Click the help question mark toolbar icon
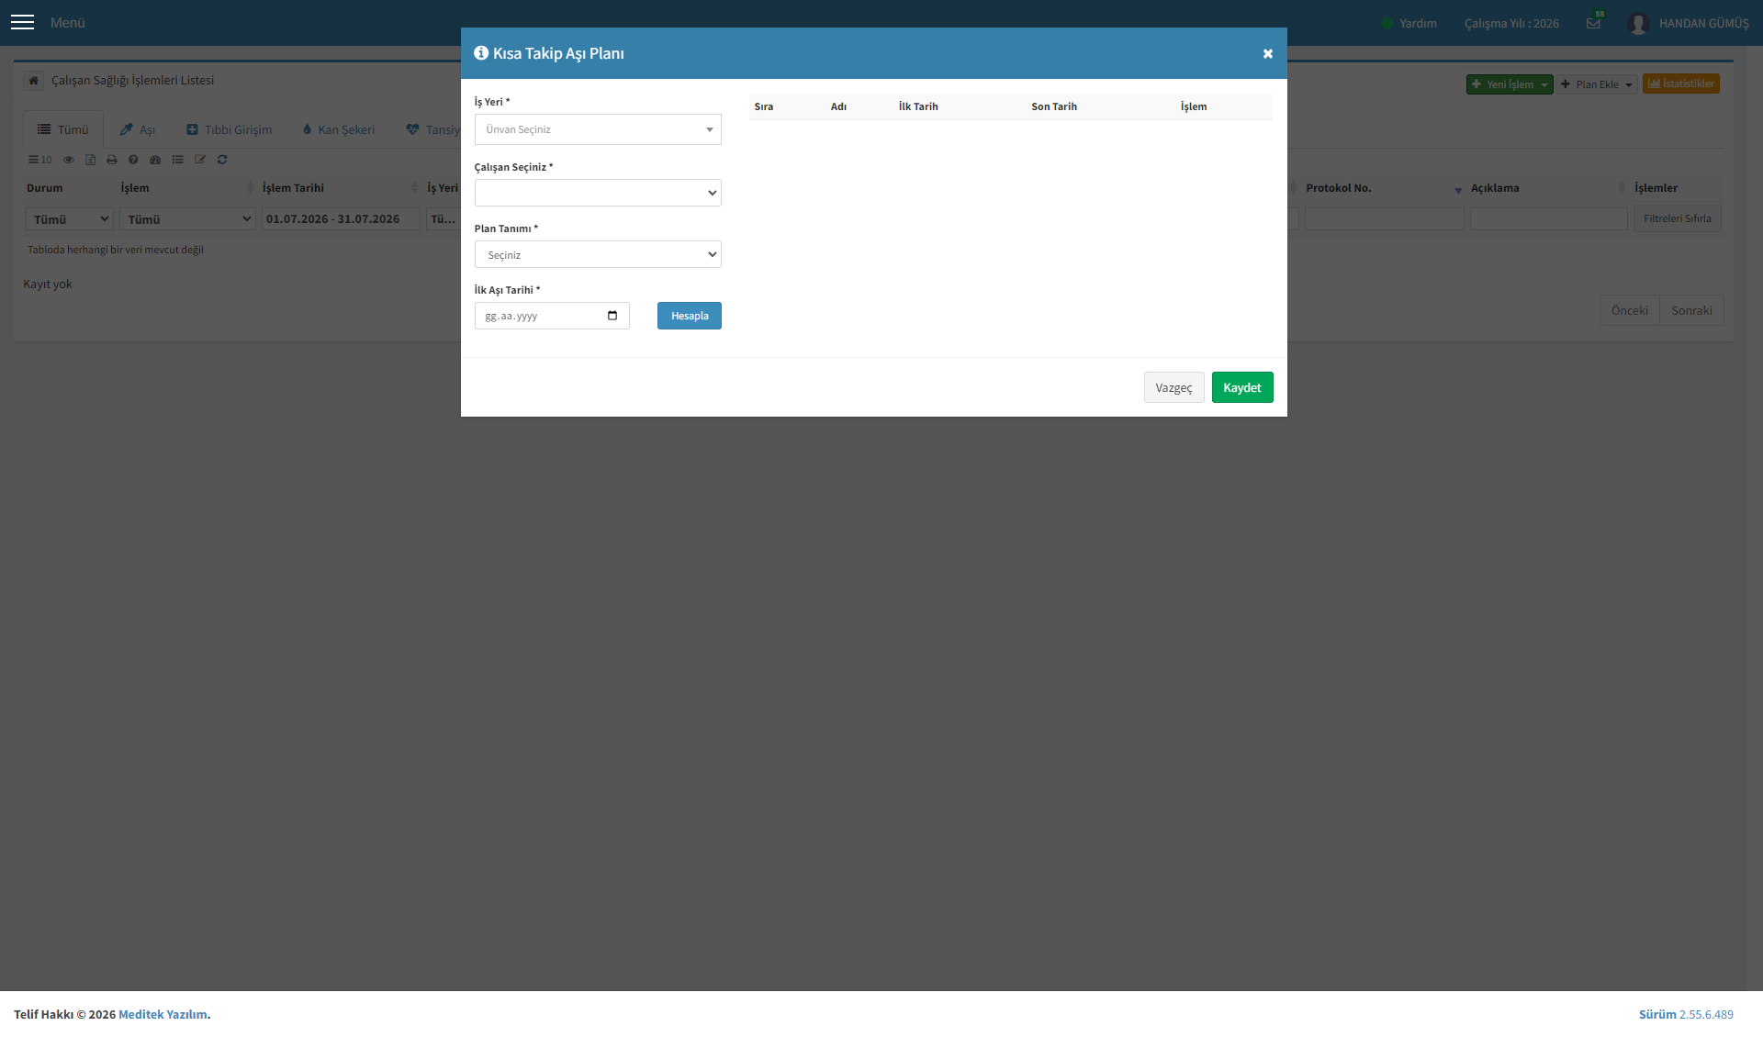The image size is (1763, 1037). (x=133, y=160)
